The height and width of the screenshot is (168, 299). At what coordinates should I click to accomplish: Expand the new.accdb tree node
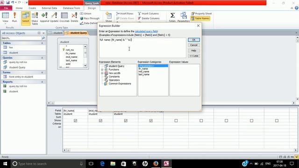pyautogui.click(x=102, y=73)
